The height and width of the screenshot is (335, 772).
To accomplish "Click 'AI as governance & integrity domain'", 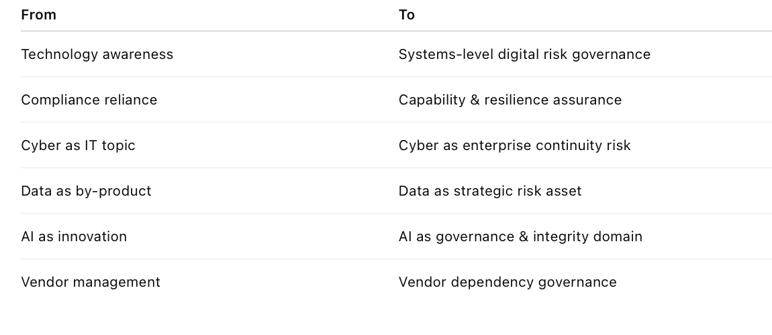I will (520, 237).
